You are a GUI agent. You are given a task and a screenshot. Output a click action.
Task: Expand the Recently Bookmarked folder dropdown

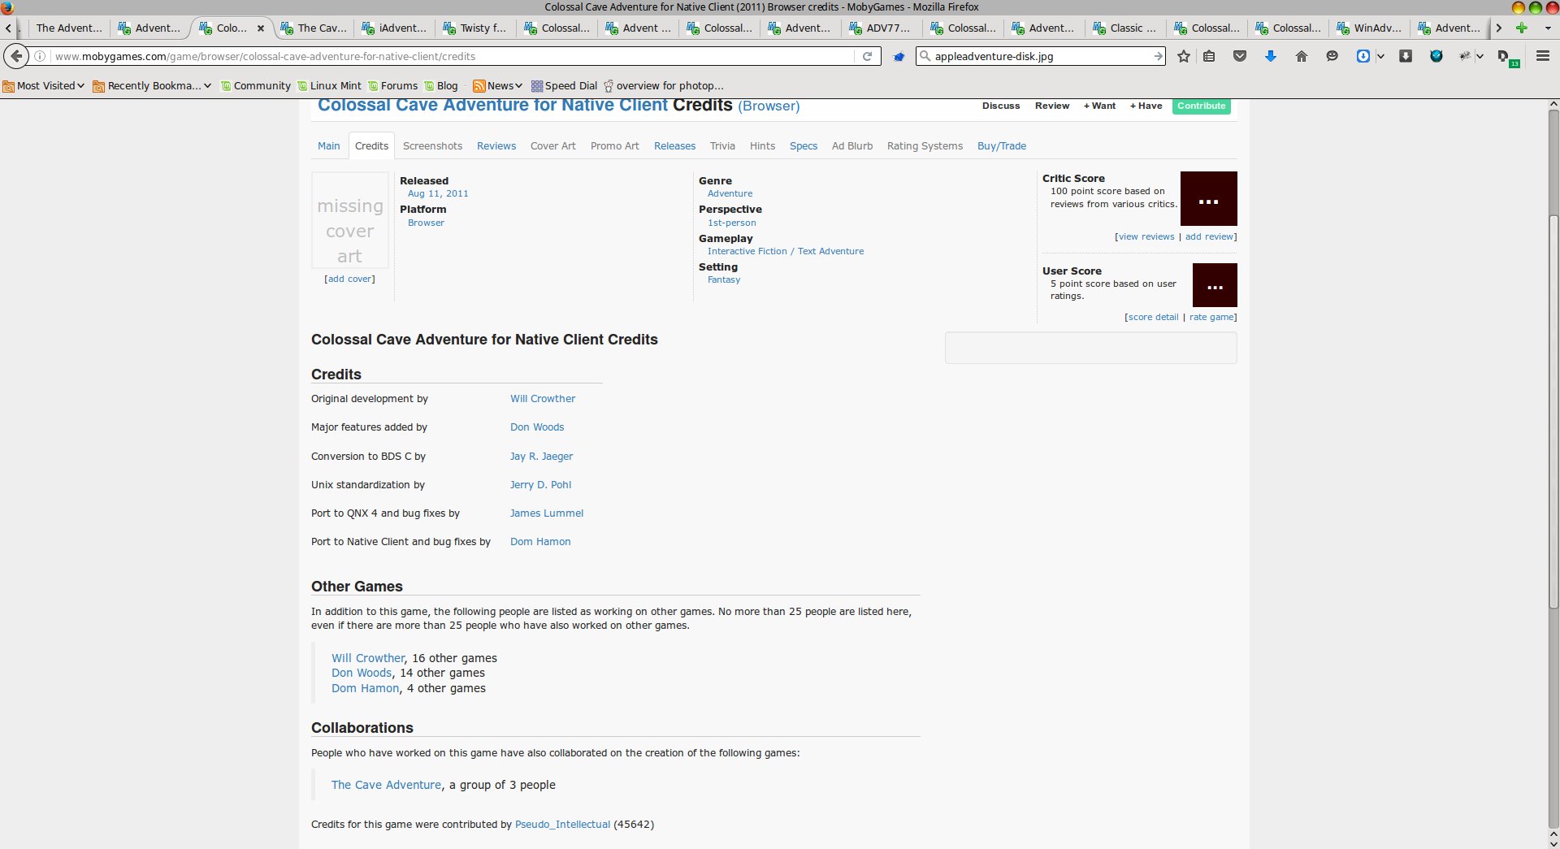click(x=152, y=85)
